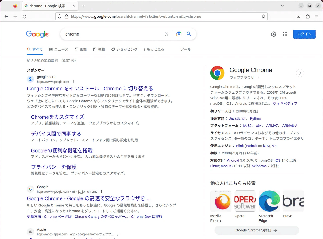The width and height of the screenshot is (323, 239).
Task: Switch to the 書籍 tab
Action: tap(99, 49)
